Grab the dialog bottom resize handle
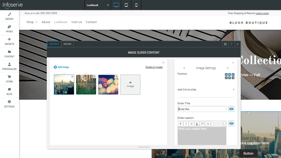 click(144, 147)
